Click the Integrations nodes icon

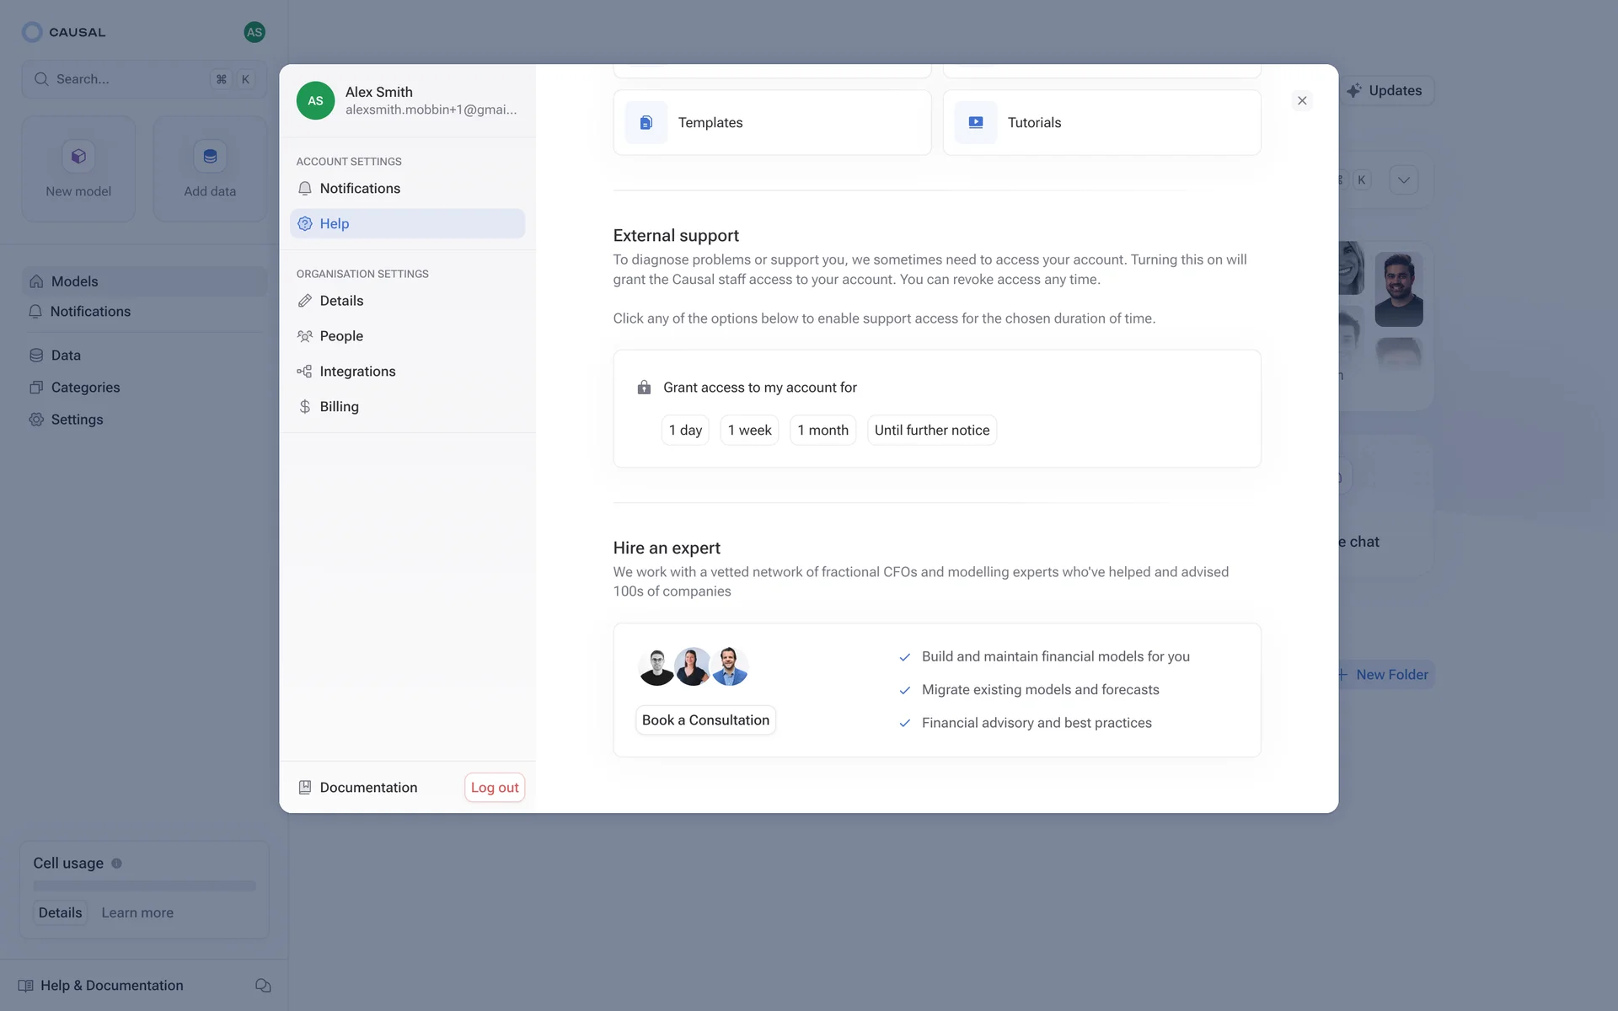pos(305,372)
